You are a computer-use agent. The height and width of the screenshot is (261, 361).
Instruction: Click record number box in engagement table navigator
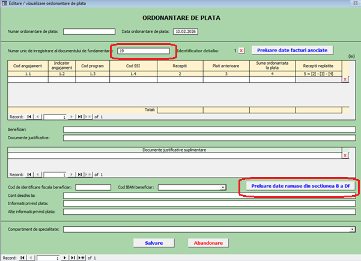55,117
